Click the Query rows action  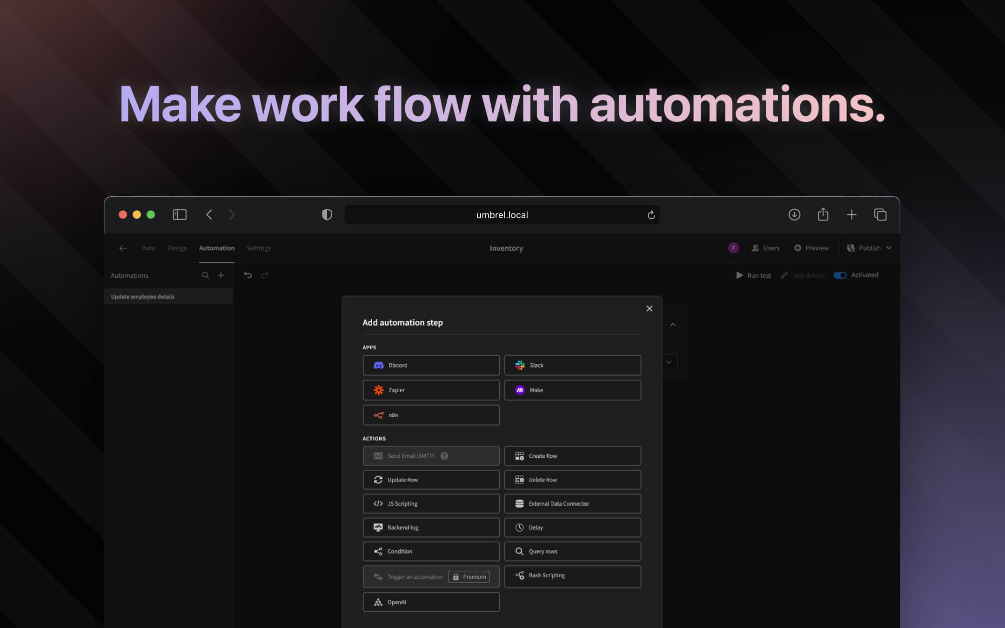click(x=572, y=551)
